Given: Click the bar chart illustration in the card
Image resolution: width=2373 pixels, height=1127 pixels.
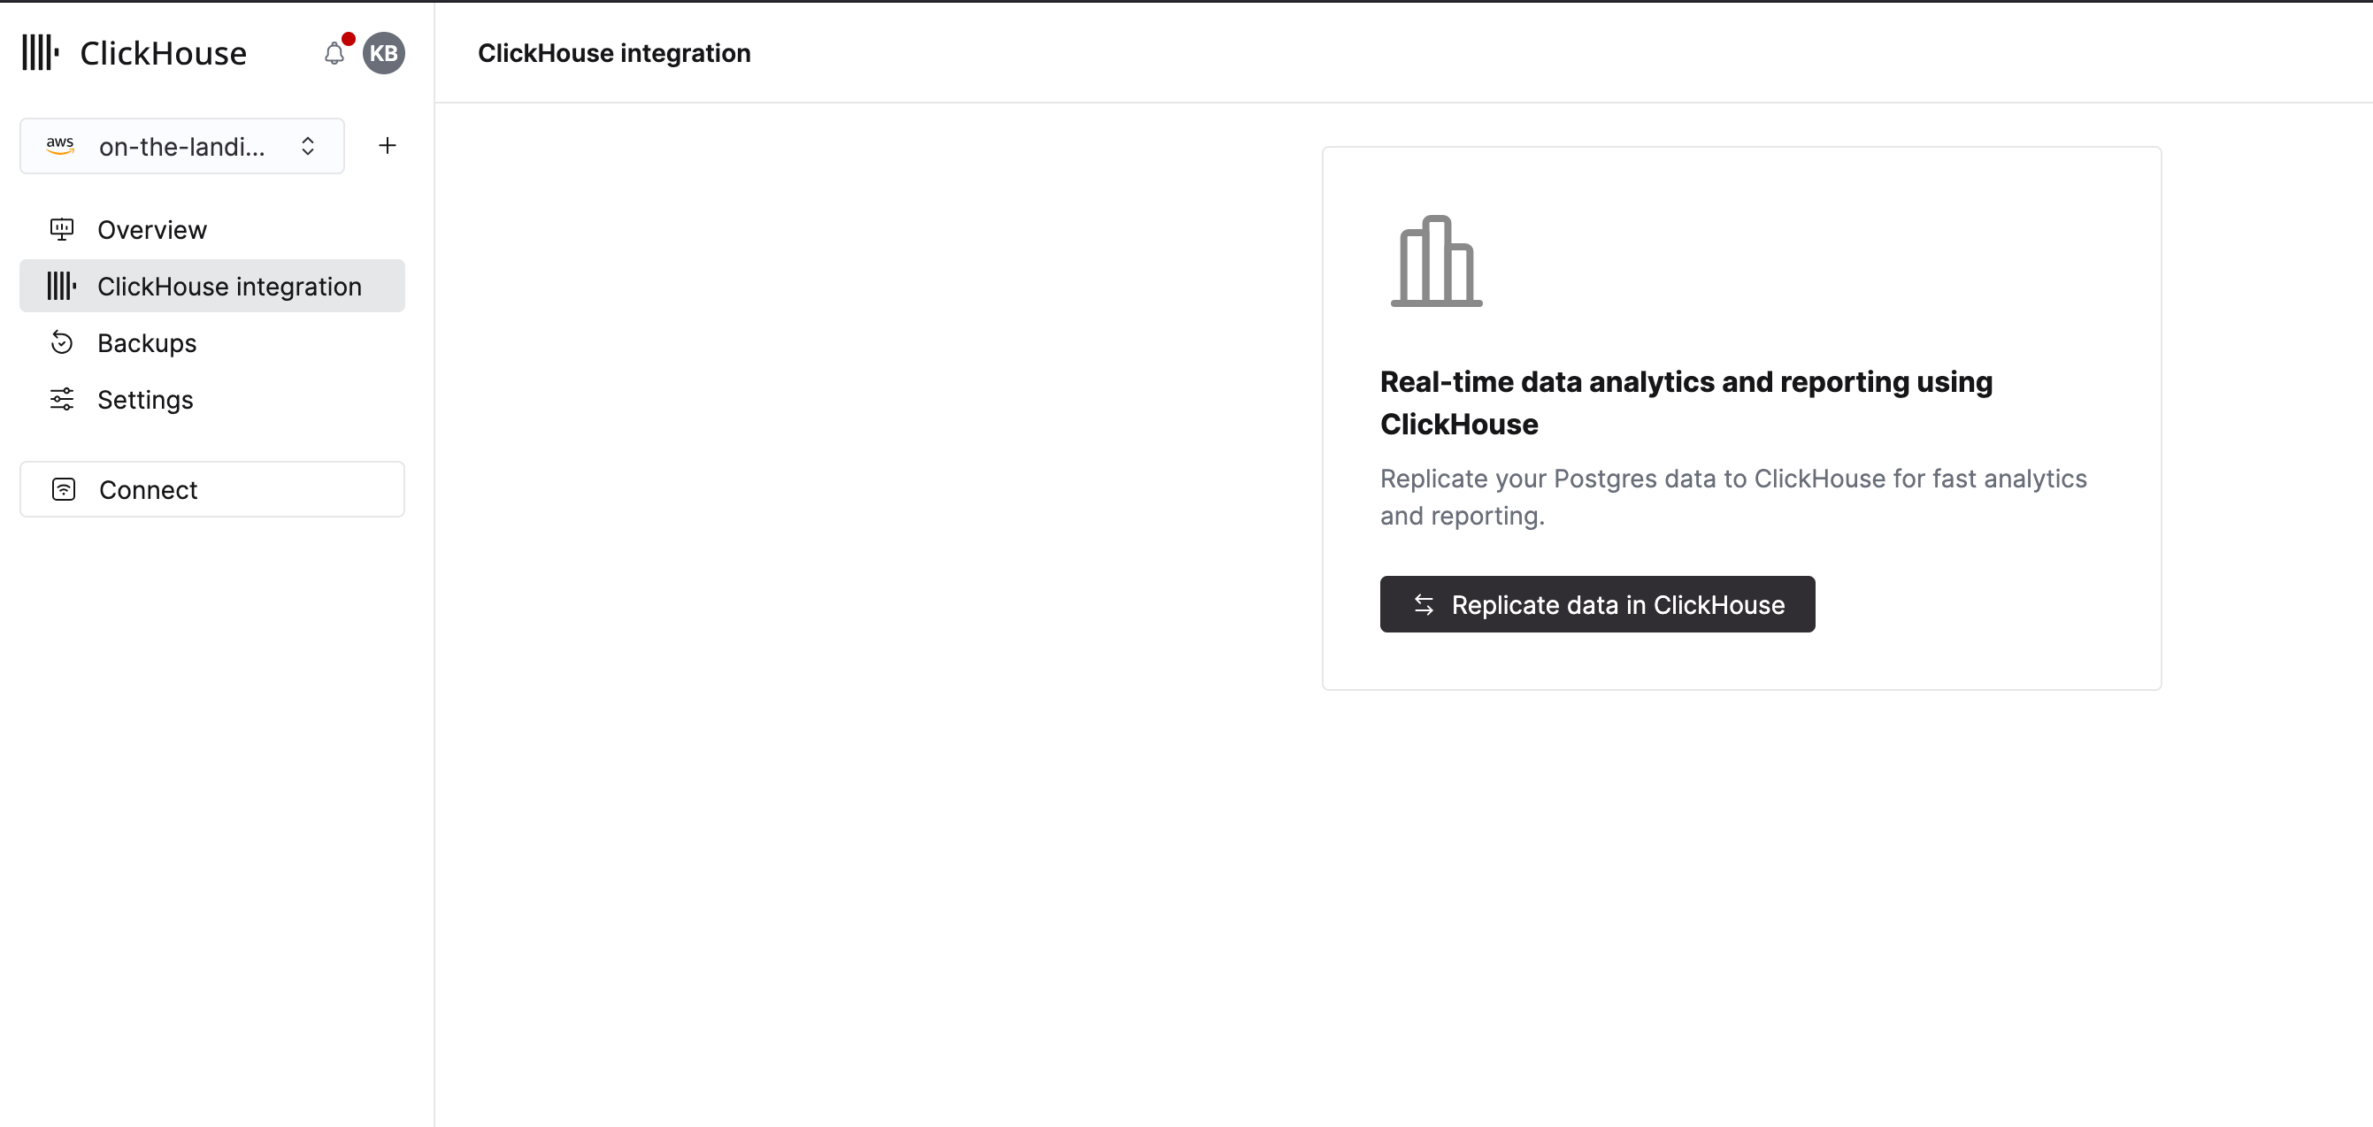Looking at the screenshot, I should pyautogui.click(x=1438, y=263).
